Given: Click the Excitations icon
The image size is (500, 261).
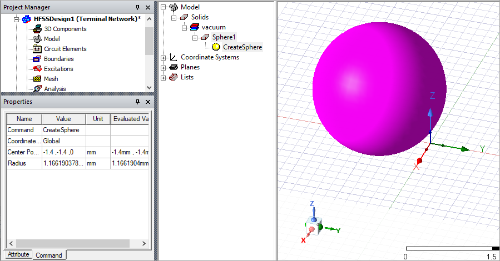Looking at the screenshot, I should click(x=37, y=69).
